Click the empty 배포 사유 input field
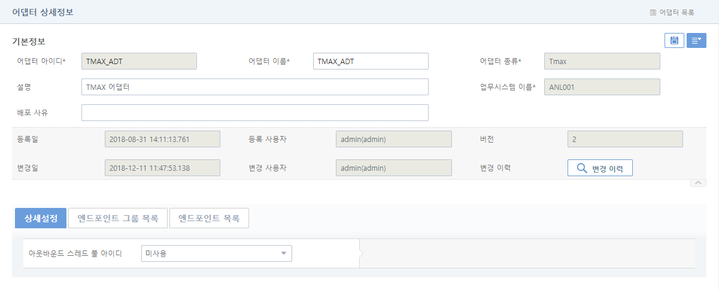This screenshot has width=719, height=290. click(x=254, y=113)
